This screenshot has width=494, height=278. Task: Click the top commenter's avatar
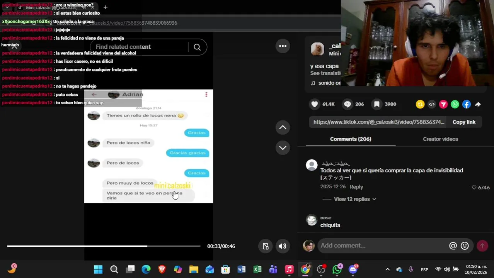[312, 165]
